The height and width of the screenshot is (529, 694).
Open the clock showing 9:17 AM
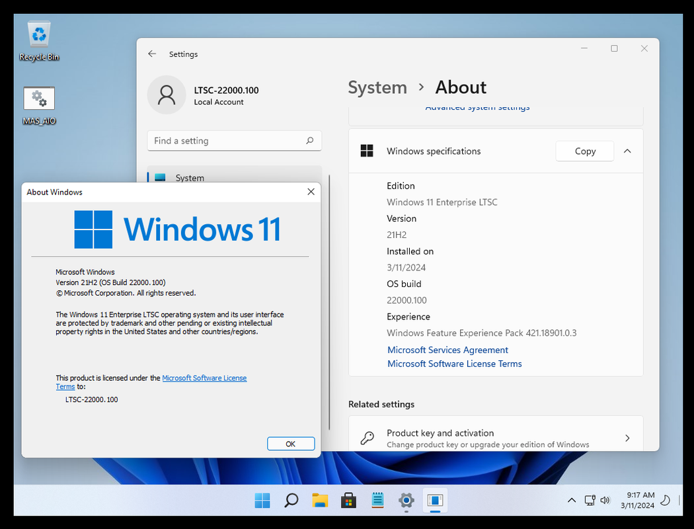[637, 500]
